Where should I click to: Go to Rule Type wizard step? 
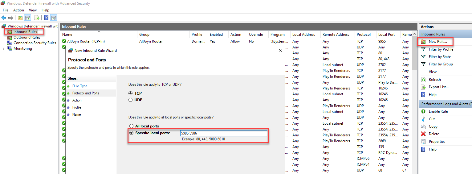point(80,86)
